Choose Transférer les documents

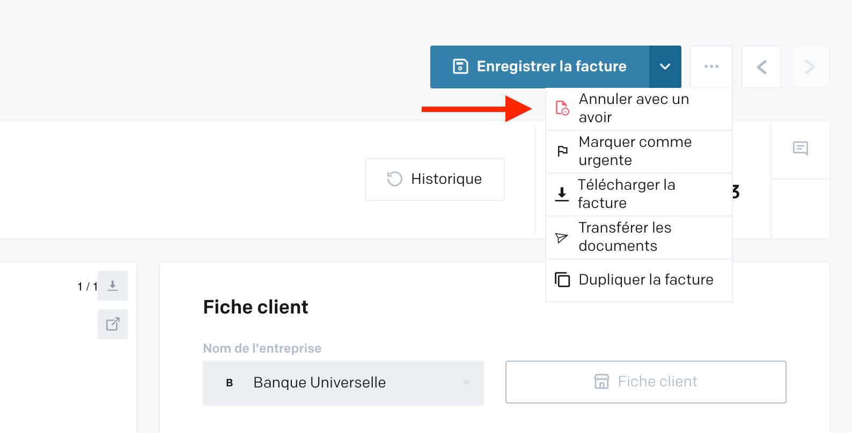click(x=639, y=237)
